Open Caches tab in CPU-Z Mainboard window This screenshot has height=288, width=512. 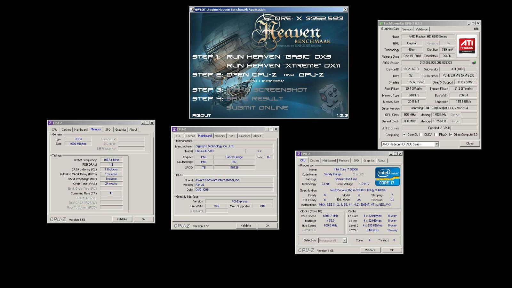(x=190, y=136)
